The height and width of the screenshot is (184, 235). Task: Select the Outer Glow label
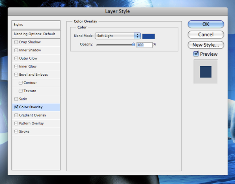pyautogui.click(x=28, y=58)
